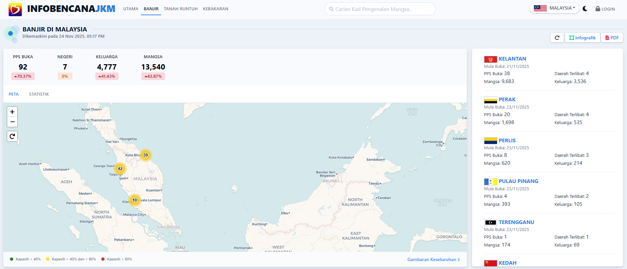
Task: Open the MALAYSIA state dropdown
Action: tap(554, 8)
